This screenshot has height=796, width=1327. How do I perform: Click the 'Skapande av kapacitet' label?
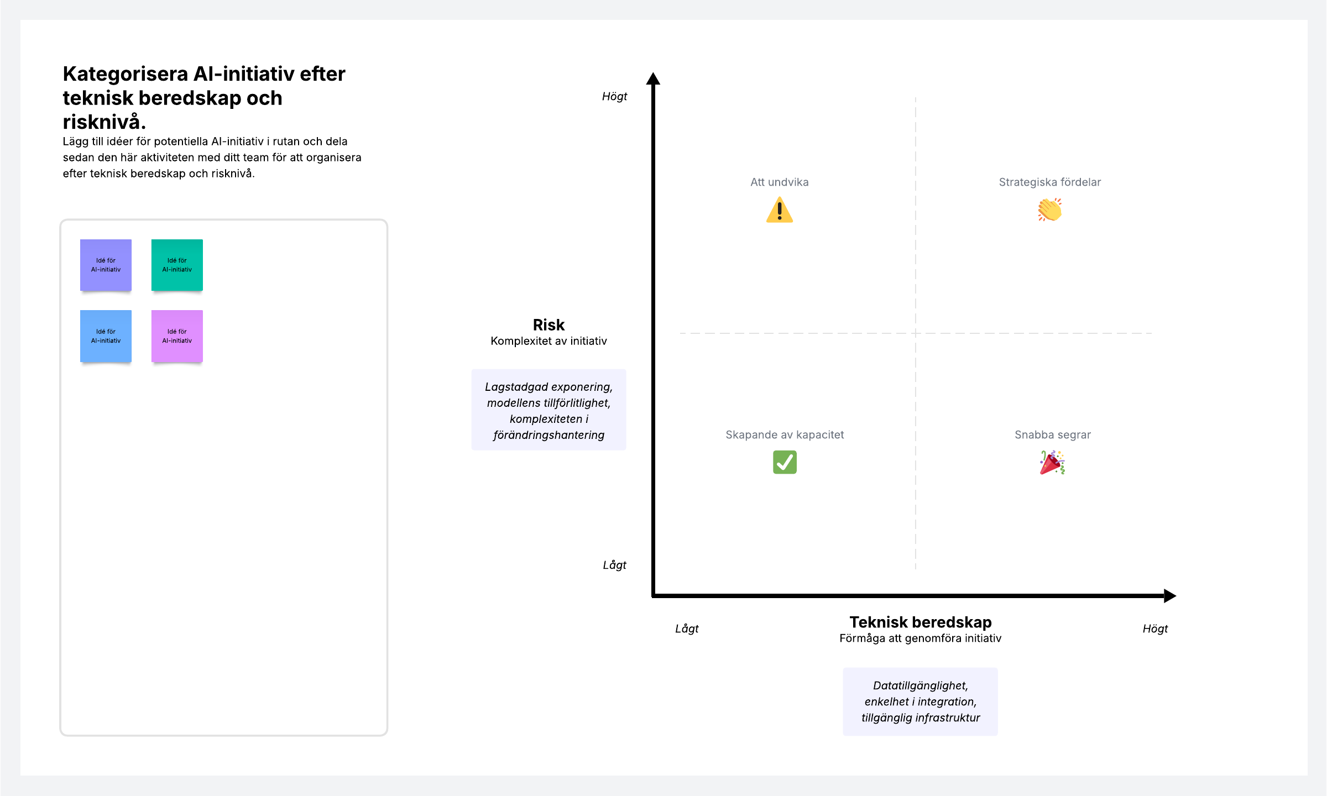785,434
